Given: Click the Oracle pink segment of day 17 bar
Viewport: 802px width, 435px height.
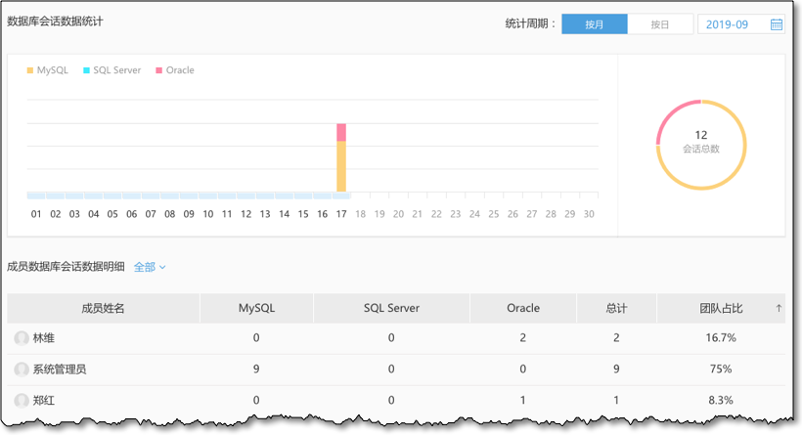Looking at the screenshot, I should tap(341, 132).
